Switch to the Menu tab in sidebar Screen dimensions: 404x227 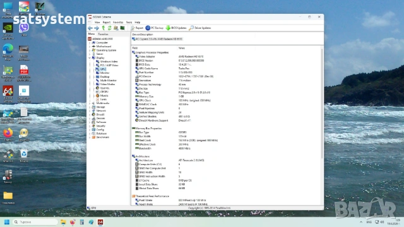(x=91, y=34)
